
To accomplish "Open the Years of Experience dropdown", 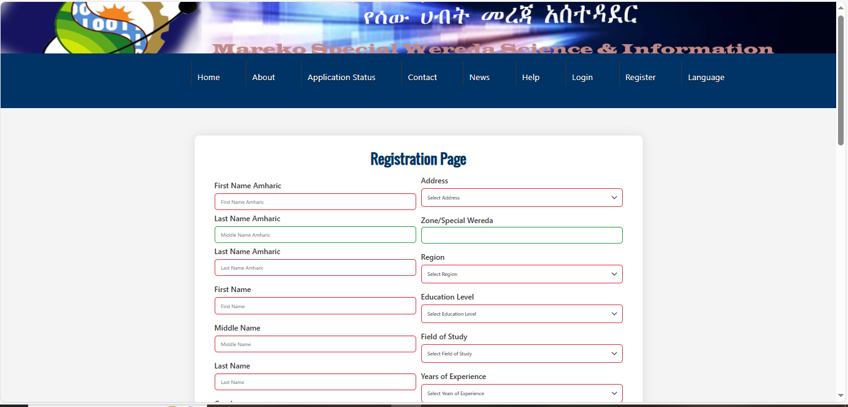I will click(521, 393).
